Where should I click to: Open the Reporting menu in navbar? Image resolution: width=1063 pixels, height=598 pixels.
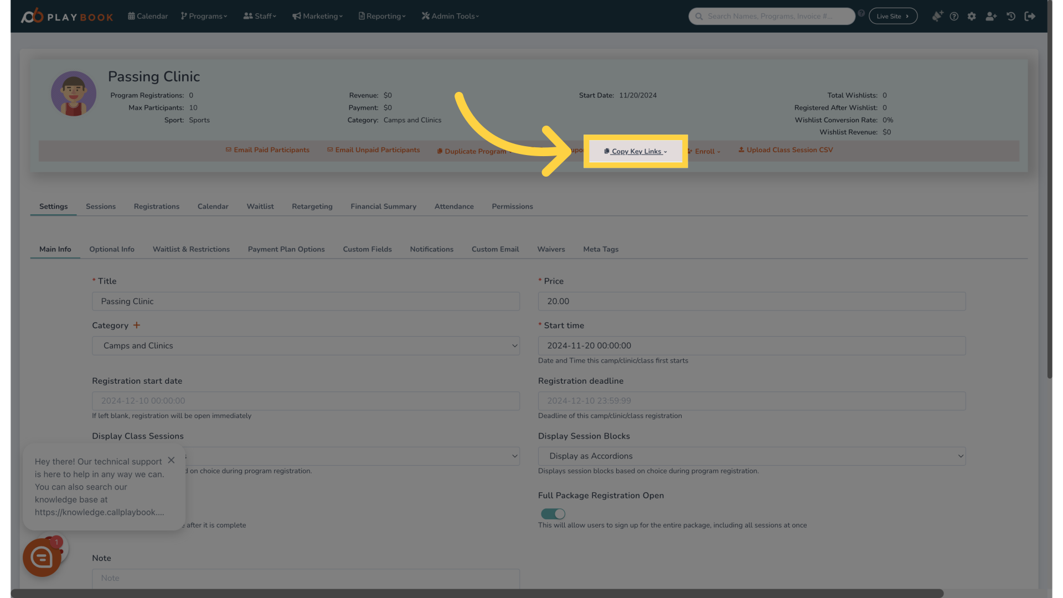click(382, 16)
